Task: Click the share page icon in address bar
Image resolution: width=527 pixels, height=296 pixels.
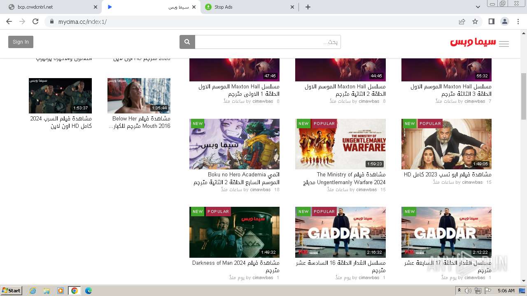Action: tap(462, 21)
